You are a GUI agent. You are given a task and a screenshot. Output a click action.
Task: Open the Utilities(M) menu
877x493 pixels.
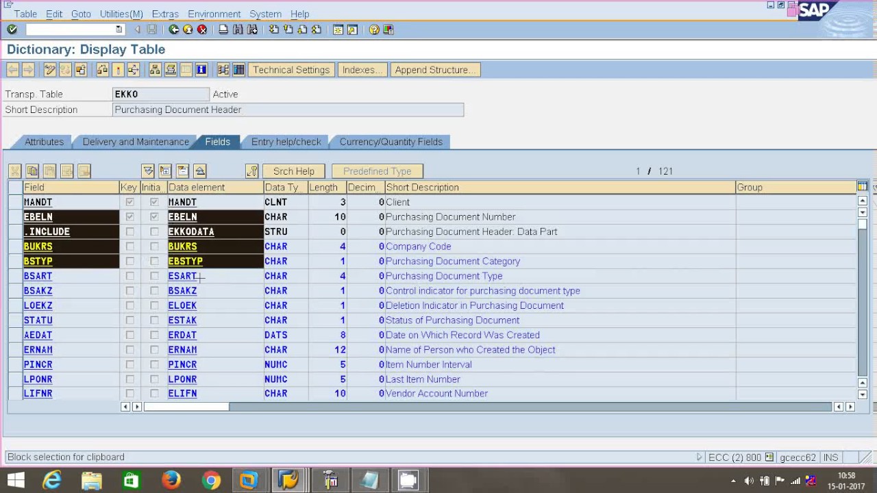point(121,14)
